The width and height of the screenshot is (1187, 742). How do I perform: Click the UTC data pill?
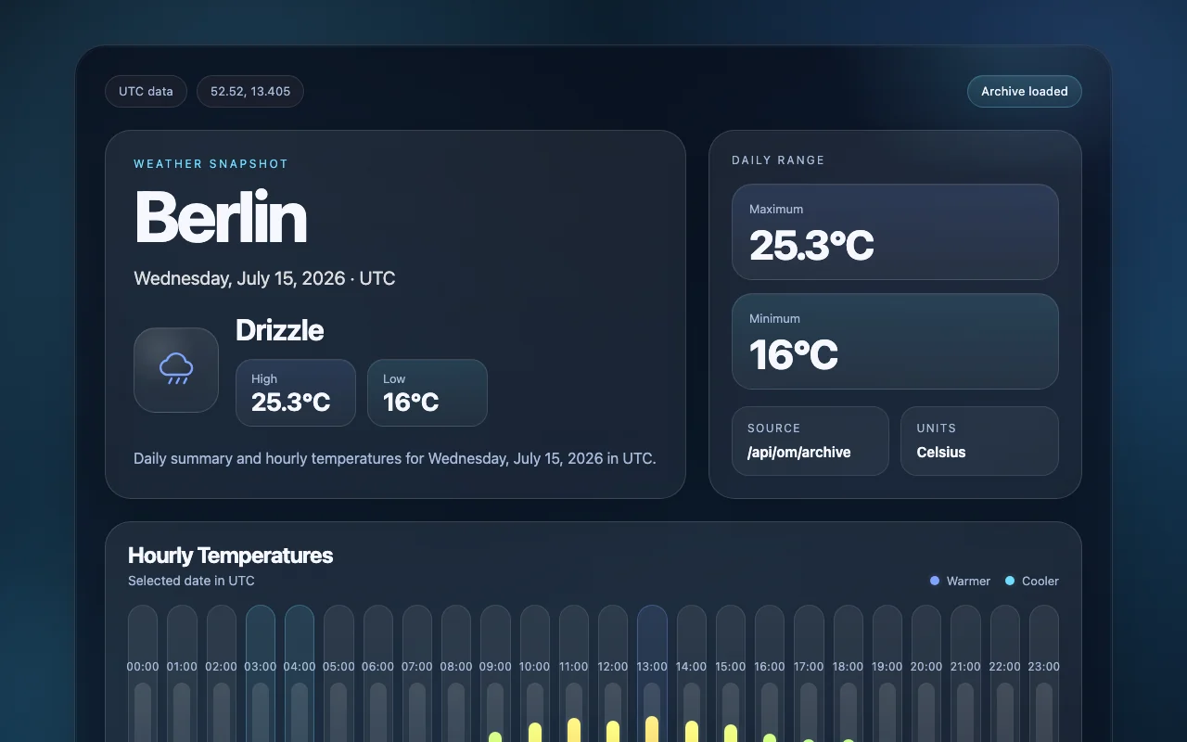coord(146,92)
